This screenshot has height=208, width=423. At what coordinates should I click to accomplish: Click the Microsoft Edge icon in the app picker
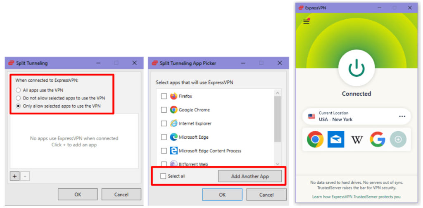click(173, 137)
